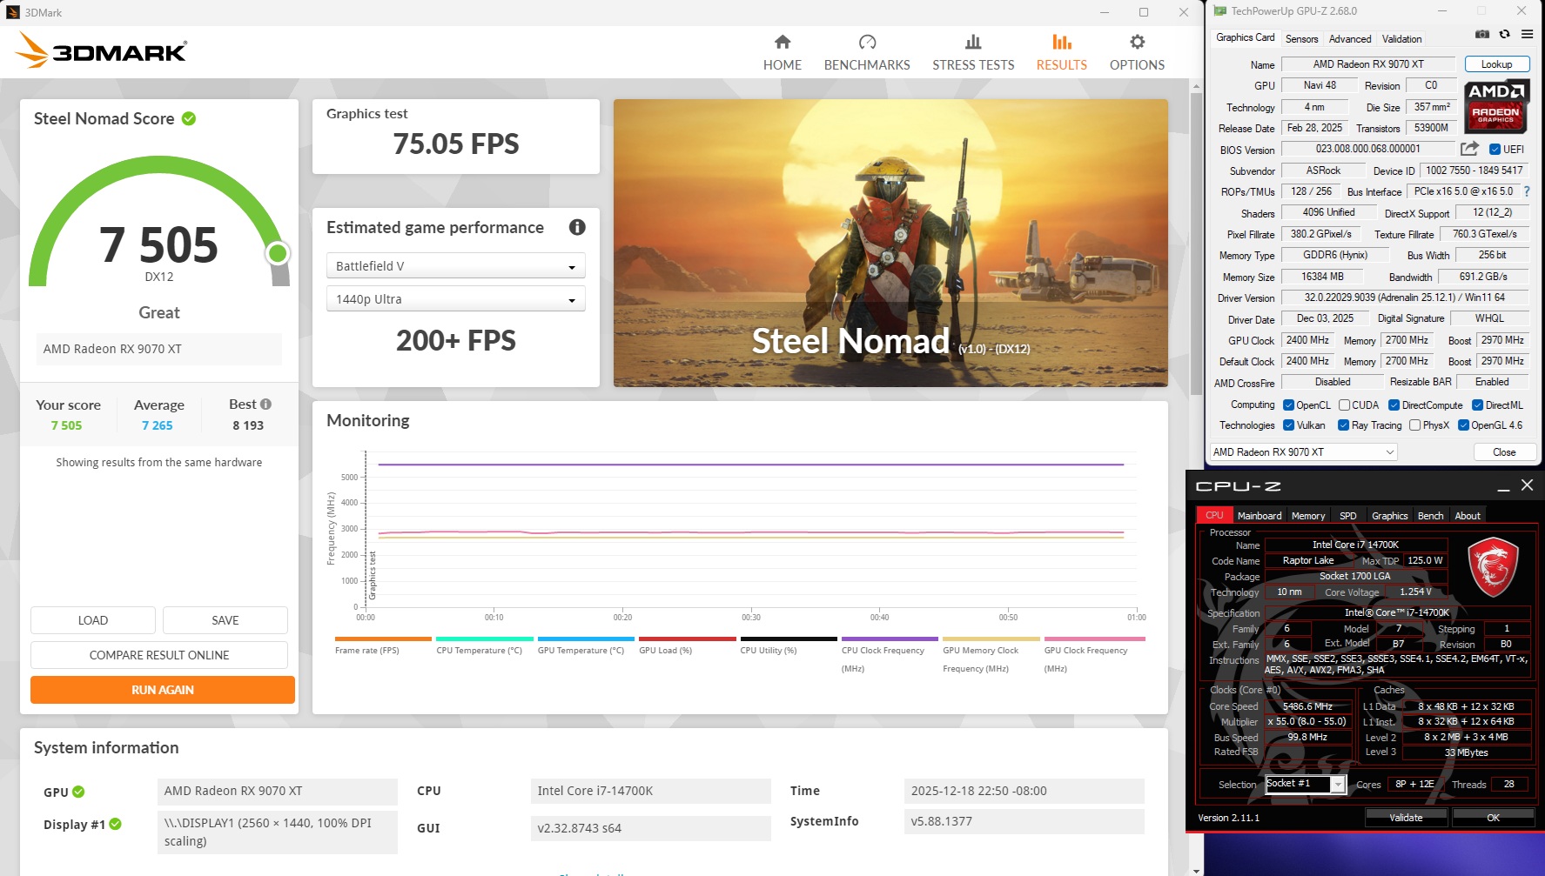Open STRESS TESTS in 3DMark
Image resolution: width=1545 pixels, height=876 pixels.
(x=973, y=53)
